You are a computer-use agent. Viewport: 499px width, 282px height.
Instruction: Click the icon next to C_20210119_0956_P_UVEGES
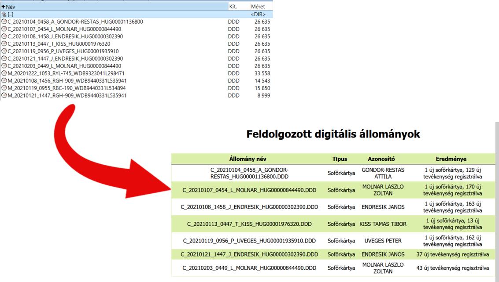click(x=3, y=51)
